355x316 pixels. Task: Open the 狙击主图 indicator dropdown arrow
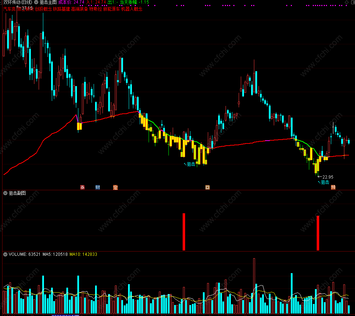[36, 2]
